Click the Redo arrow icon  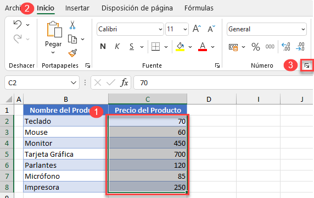point(18,38)
